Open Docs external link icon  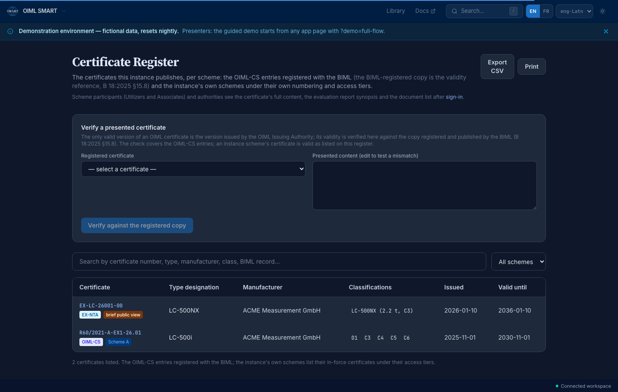433,11
